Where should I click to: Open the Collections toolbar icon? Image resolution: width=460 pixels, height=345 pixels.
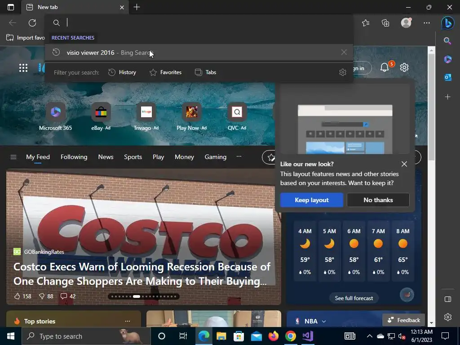(385, 23)
